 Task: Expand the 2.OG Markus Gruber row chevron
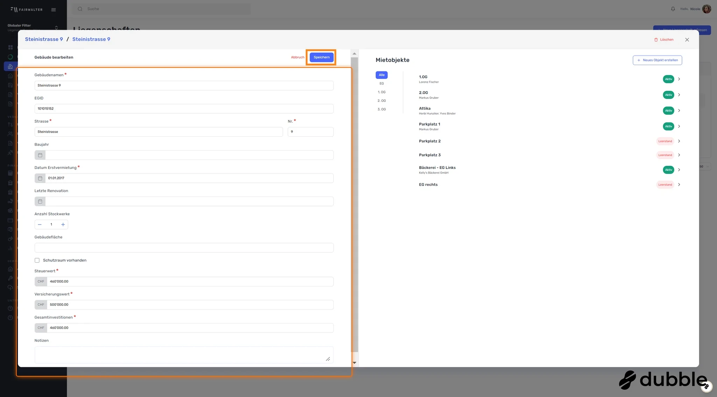coord(679,95)
